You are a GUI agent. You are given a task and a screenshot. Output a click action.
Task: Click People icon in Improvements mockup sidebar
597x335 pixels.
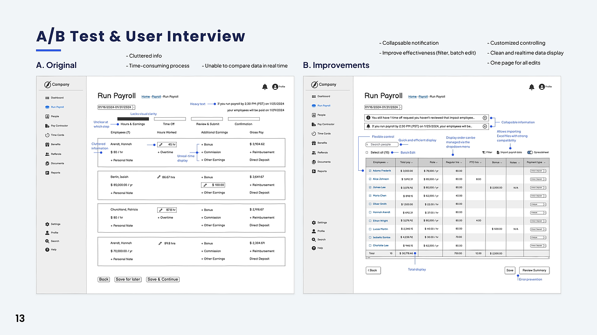tap(314, 115)
